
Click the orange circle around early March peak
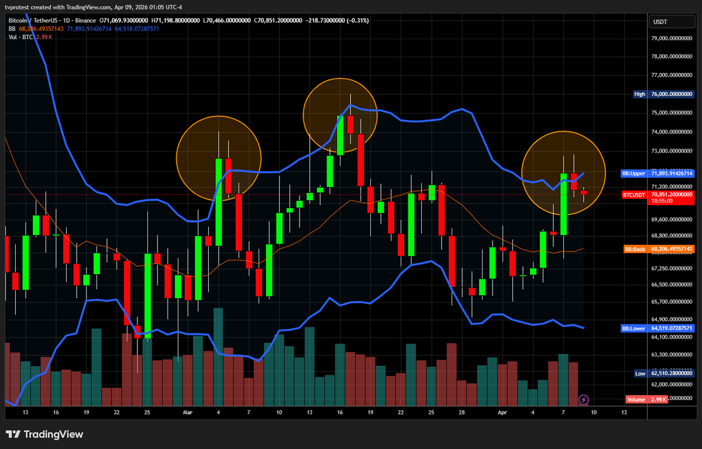click(218, 158)
